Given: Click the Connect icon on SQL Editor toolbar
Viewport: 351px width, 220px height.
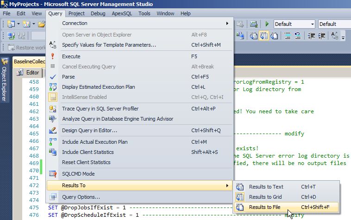Looking at the screenshot, I should tap(11, 36).
